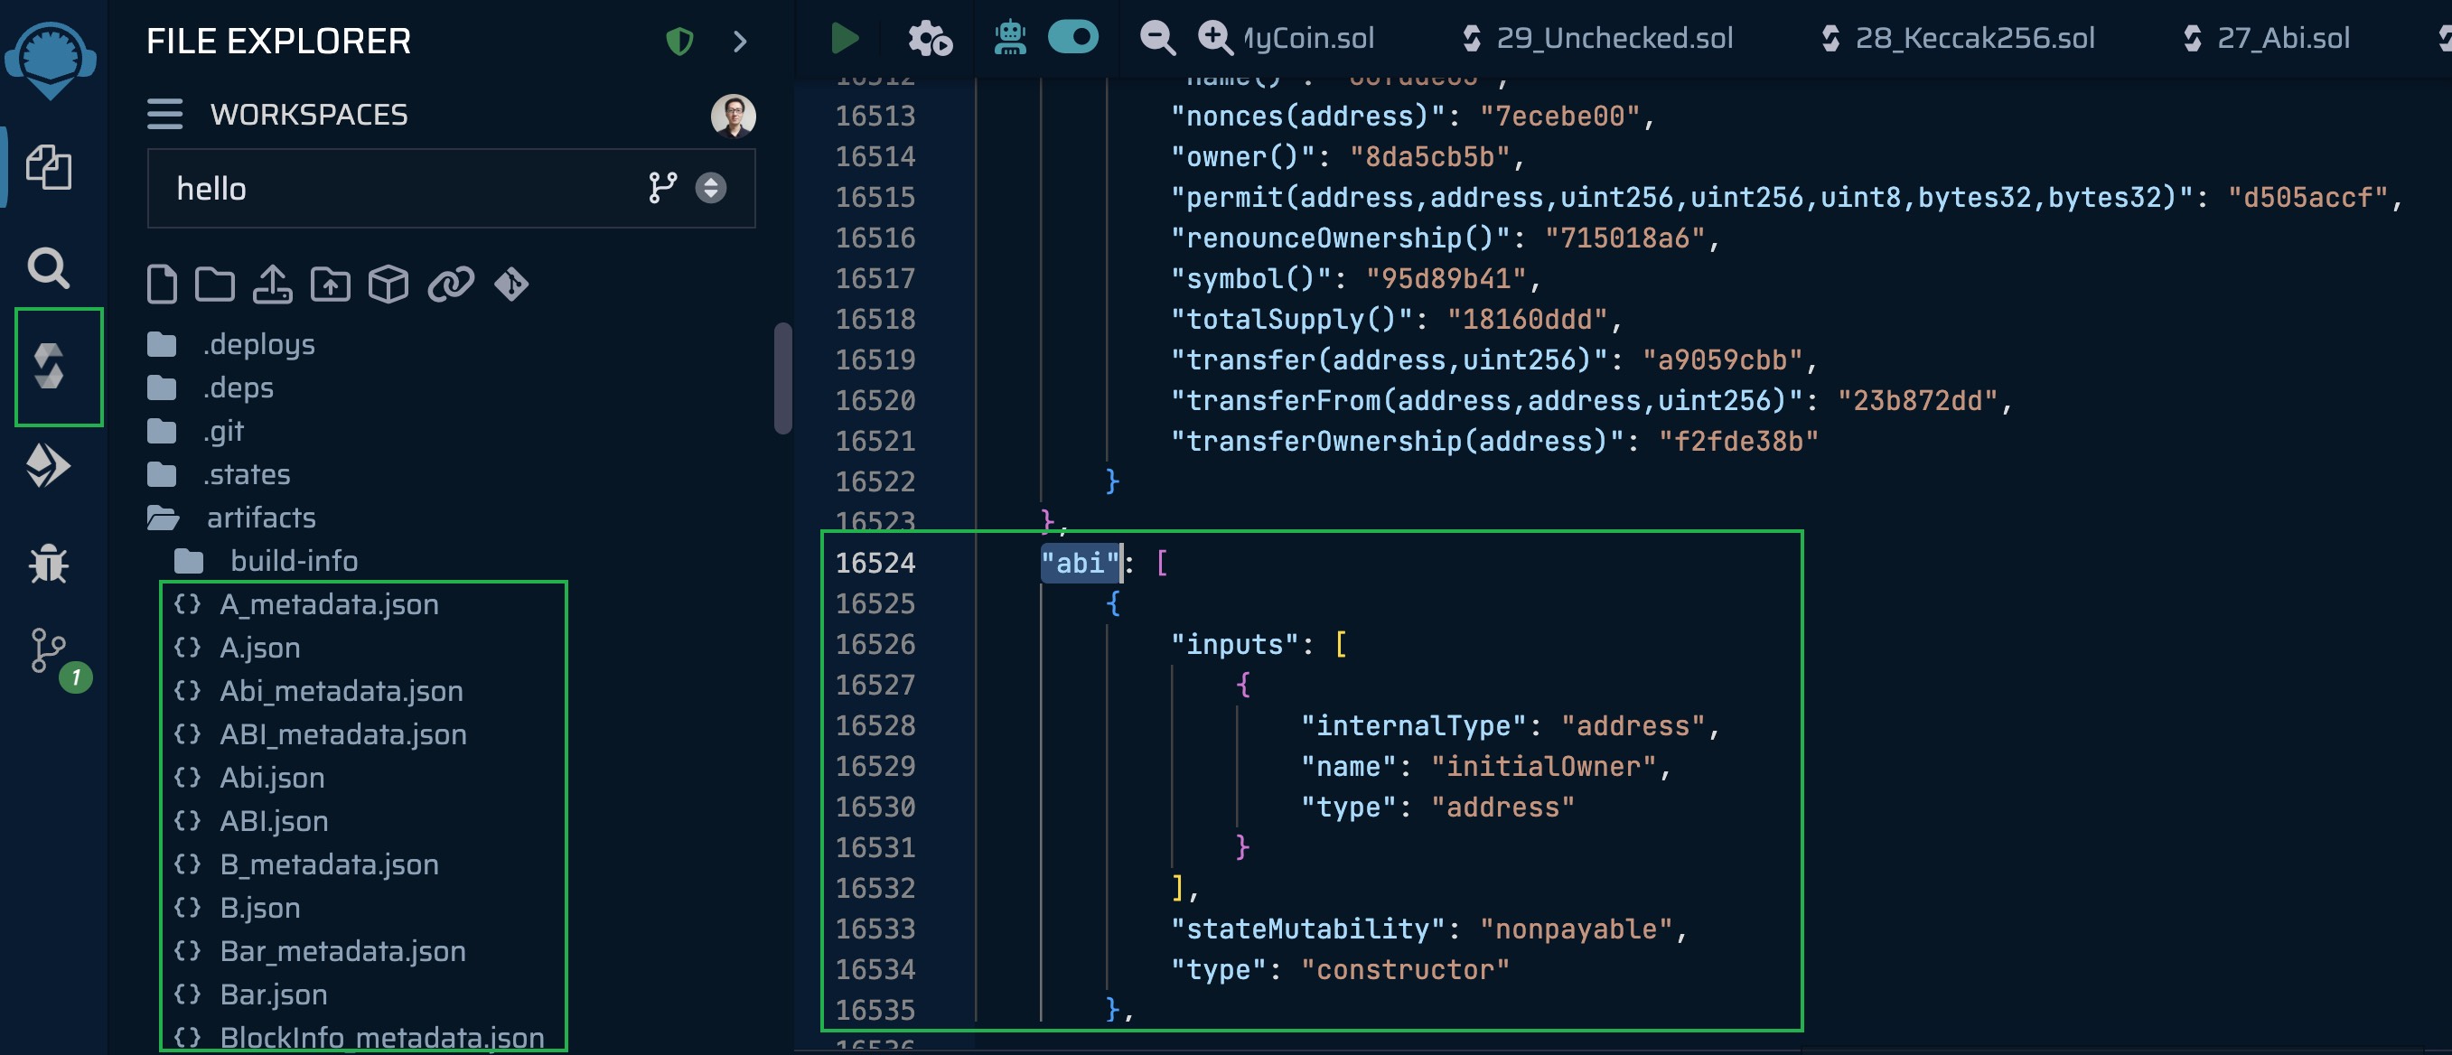
Task: Click the "inputs" key on line 16526
Action: tap(1234, 645)
